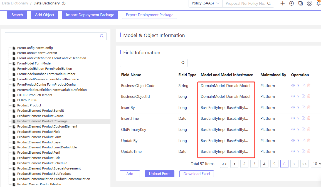Show details of BusinessObjectId using the eye icon
The image size is (326, 187).
tap(293, 96)
